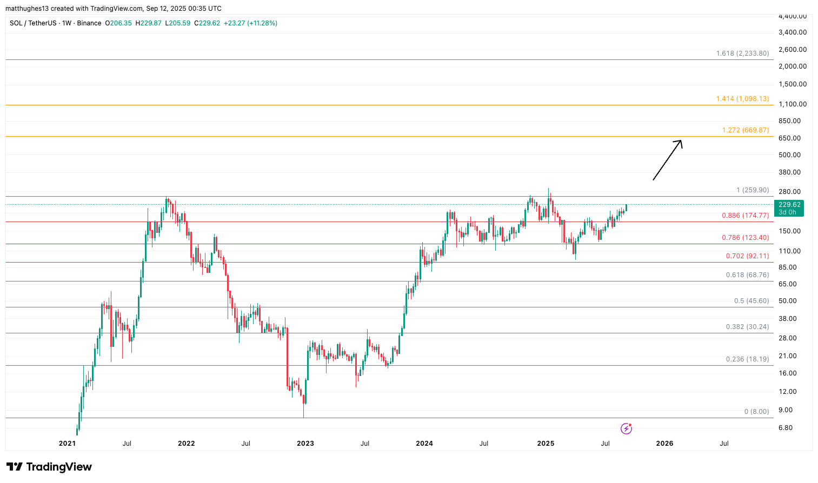Image resolution: width=818 pixels, height=483 pixels.
Task: Select the low value L205.59
Action: point(177,23)
